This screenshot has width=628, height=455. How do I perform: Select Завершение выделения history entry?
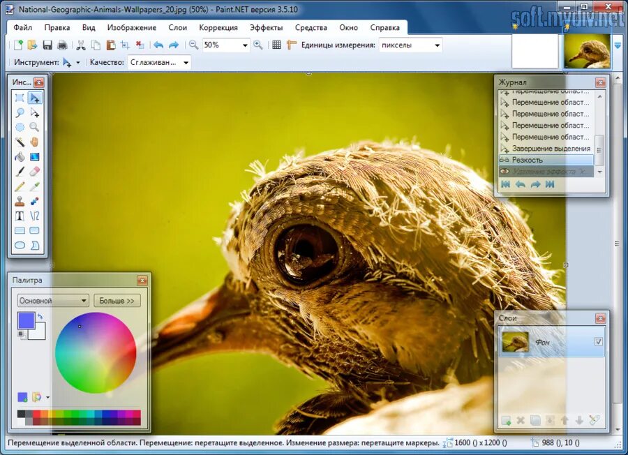tap(546, 148)
